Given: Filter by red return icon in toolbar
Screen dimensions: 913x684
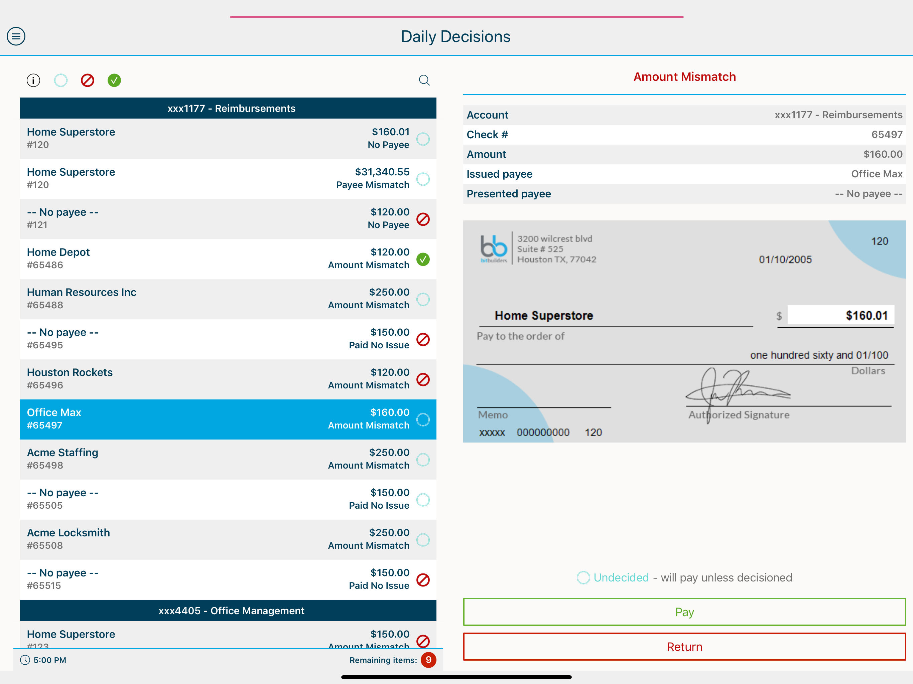Looking at the screenshot, I should (88, 80).
